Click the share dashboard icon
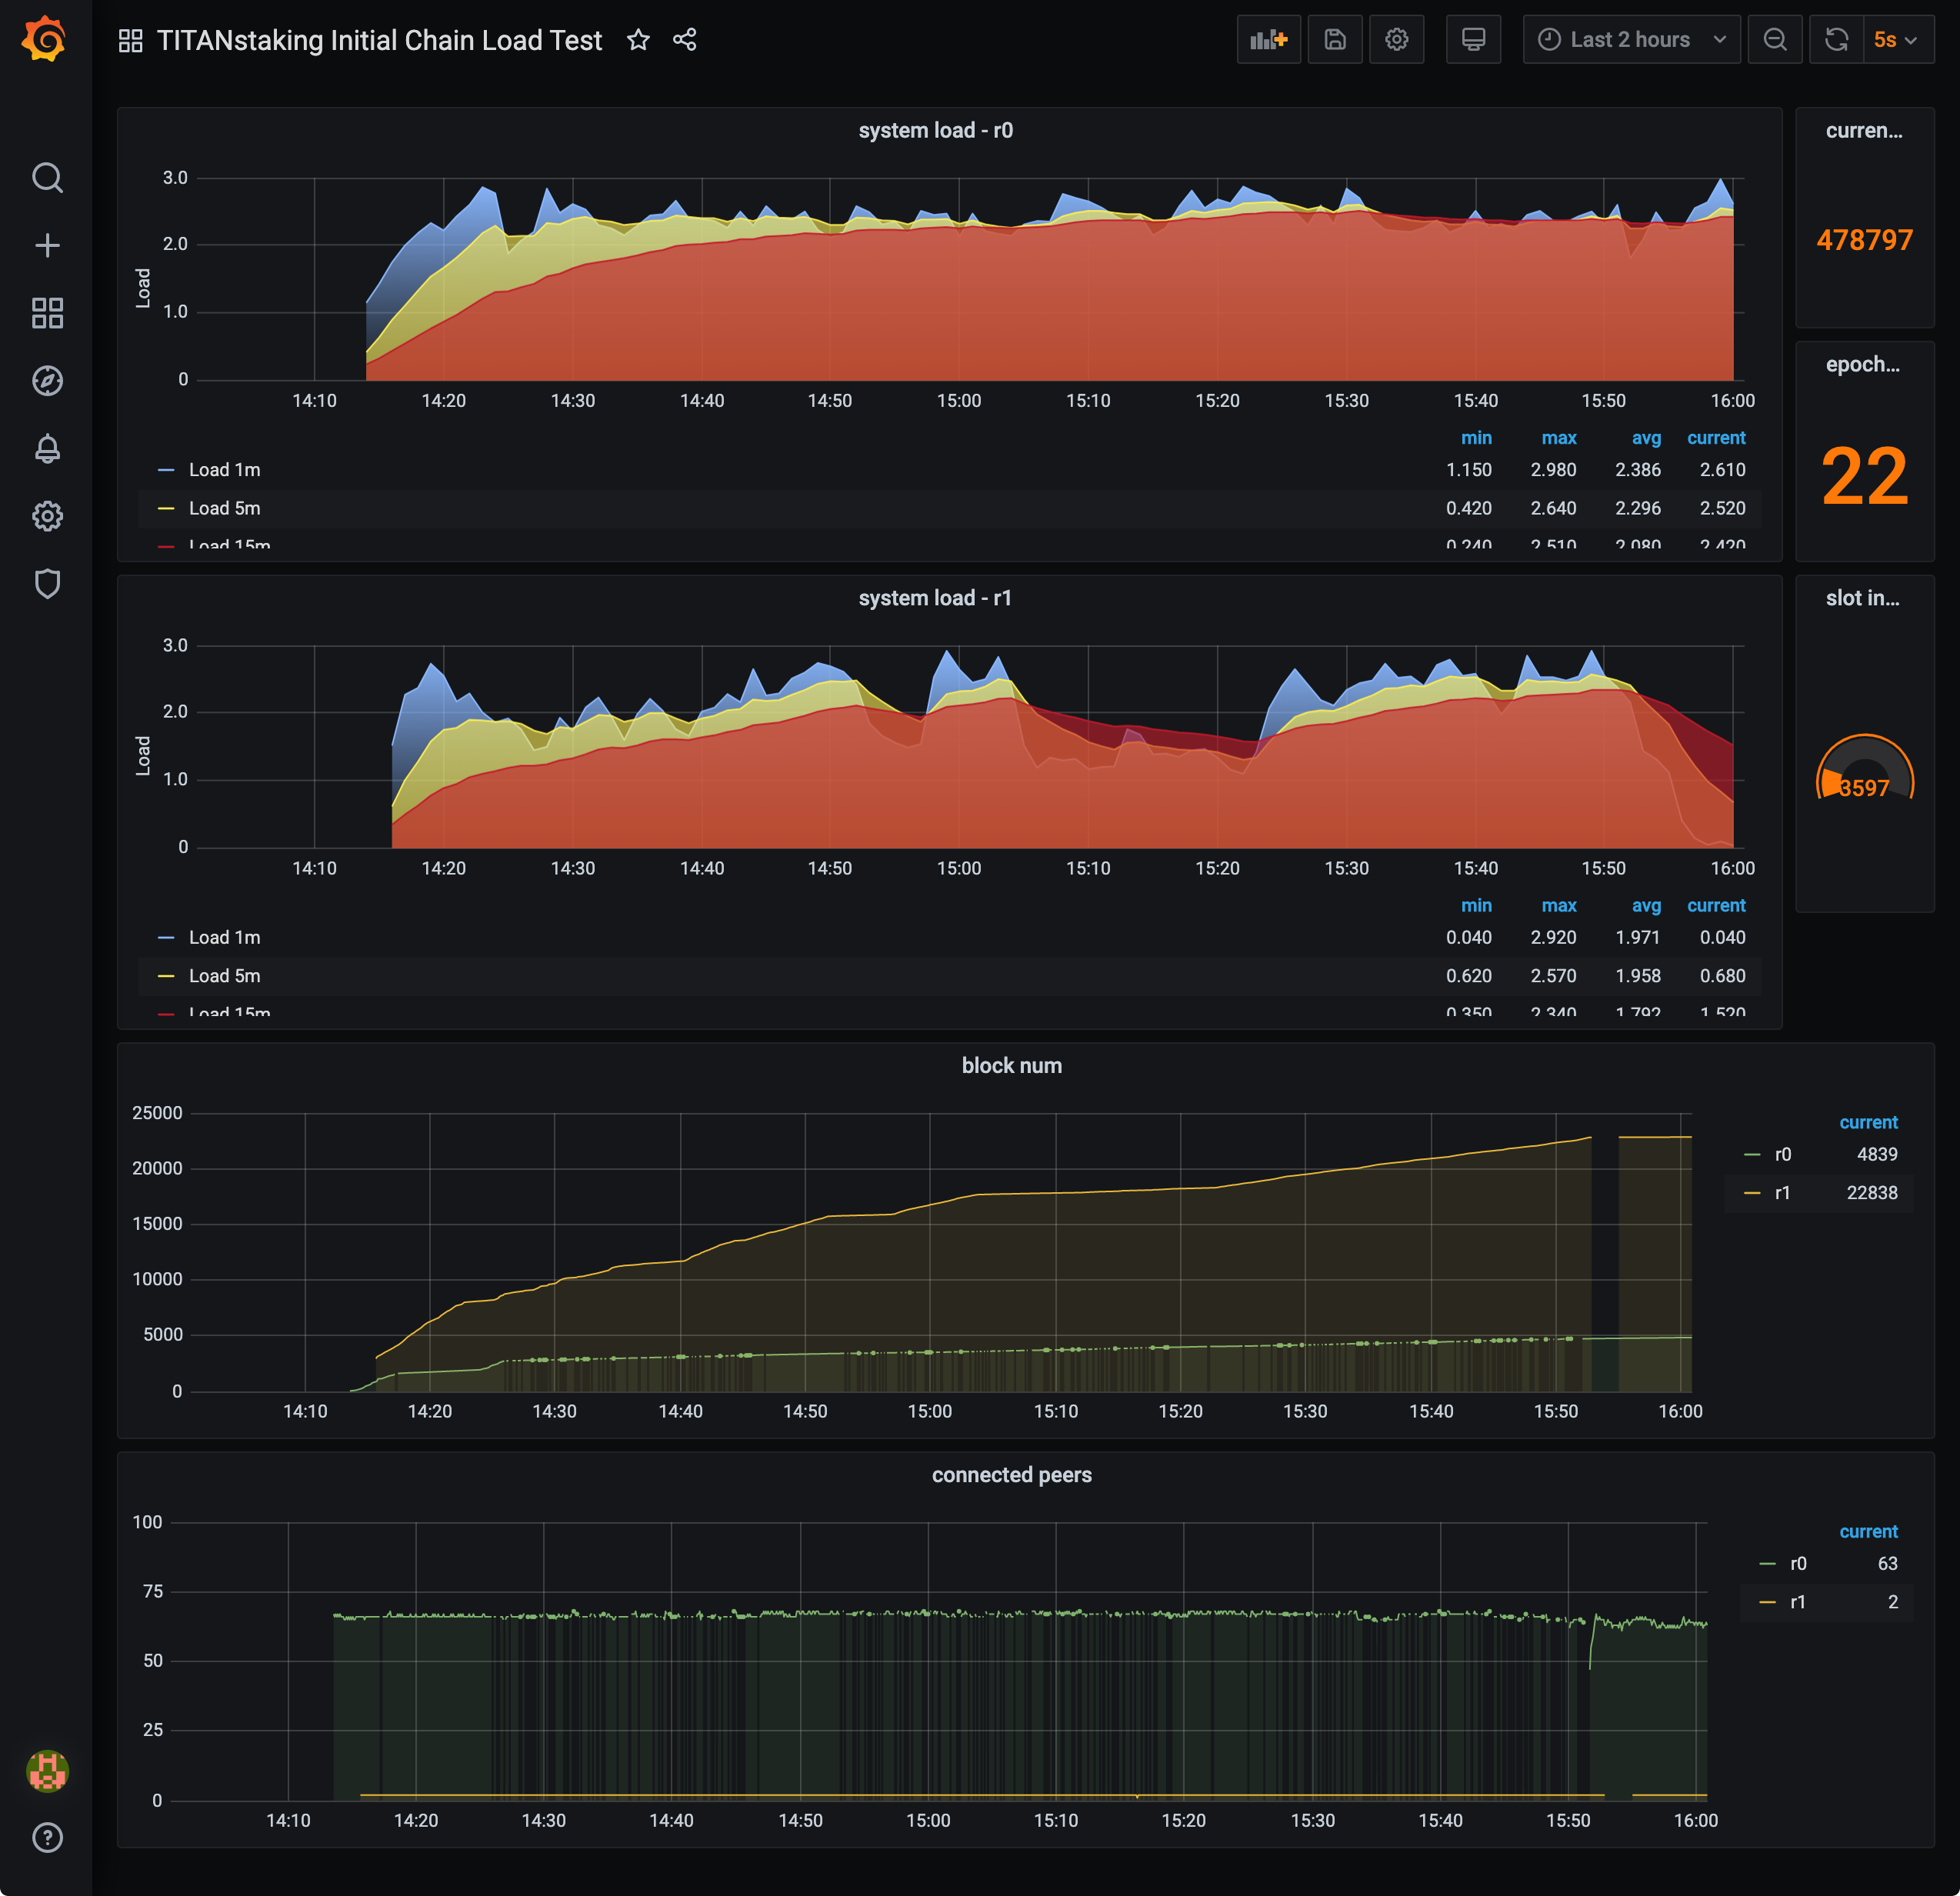The width and height of the screenshot is (1960, 1896). [685, 40]
